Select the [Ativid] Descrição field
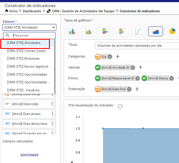 (x=29, y=104)
